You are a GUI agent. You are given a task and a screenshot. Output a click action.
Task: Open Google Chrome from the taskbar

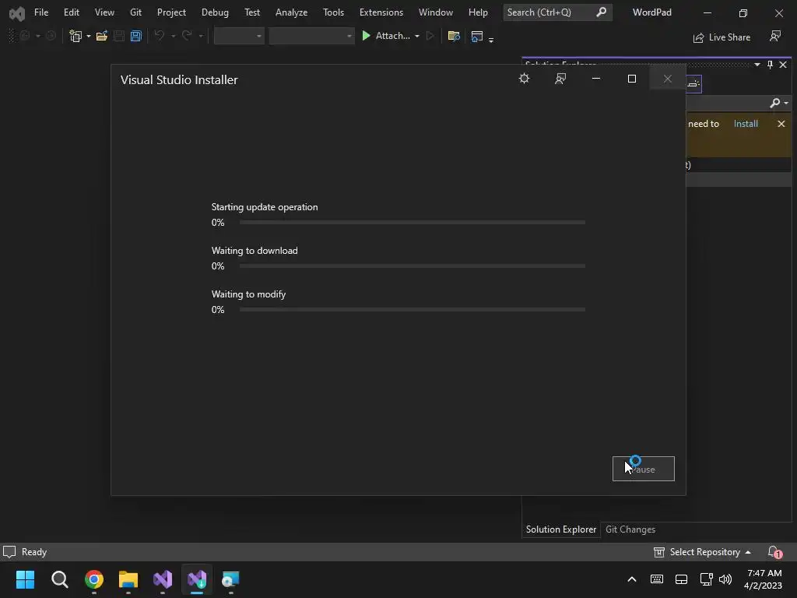pos(94,579)
